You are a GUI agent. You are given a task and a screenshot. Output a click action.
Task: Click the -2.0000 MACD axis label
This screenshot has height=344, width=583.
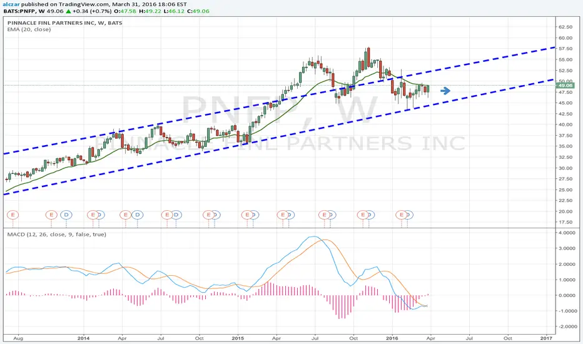tap(567, 326)
